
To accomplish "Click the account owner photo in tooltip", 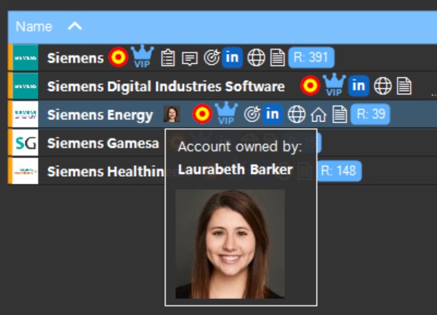I will (x=230, y=244).
